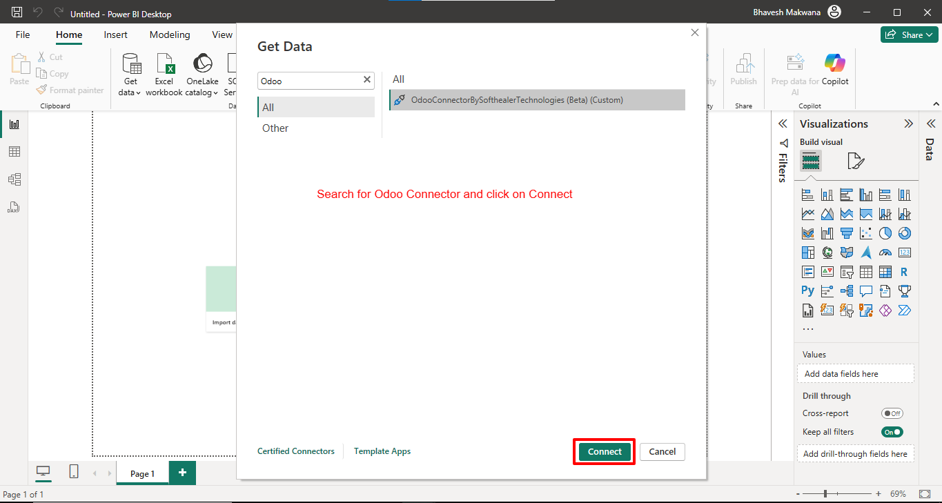Open Model view in left sidebar
The image size is (942, 503).
click(x=14, y=179)
